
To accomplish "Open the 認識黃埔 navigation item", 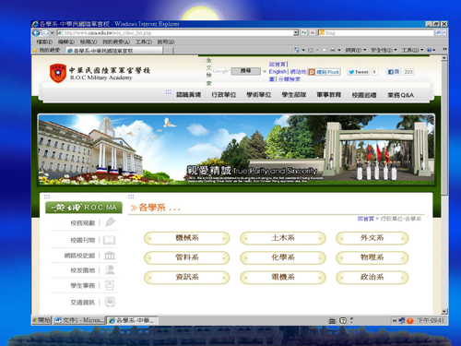I will [188, 95].
